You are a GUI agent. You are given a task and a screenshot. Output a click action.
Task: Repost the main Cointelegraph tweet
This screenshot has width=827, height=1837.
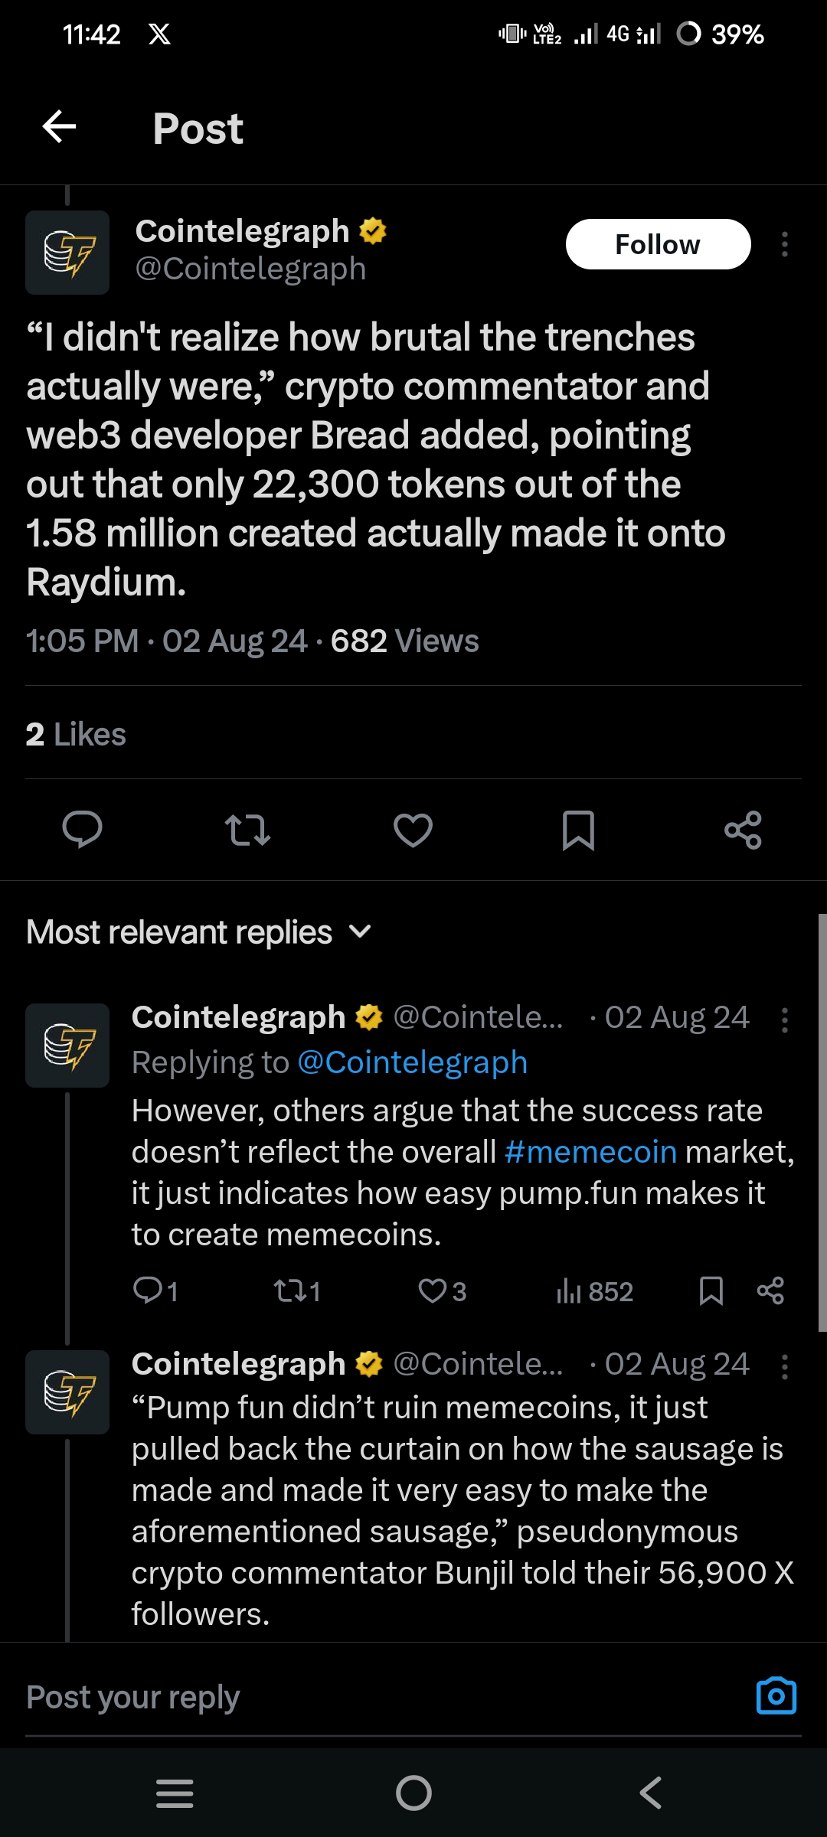pos(247,830)
